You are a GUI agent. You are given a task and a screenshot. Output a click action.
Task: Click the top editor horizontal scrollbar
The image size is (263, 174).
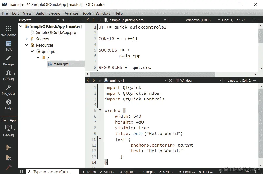[153, 74]
